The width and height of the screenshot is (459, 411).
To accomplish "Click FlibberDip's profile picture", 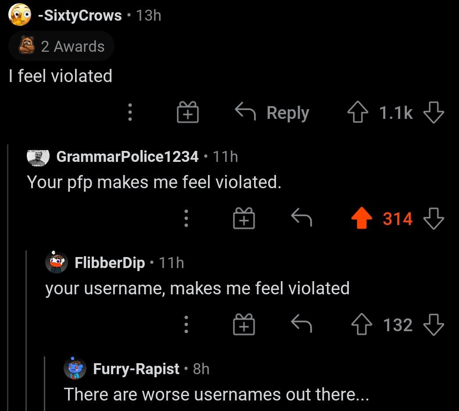I will pos(57,263).
